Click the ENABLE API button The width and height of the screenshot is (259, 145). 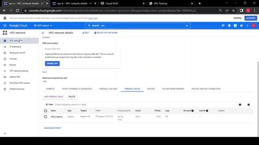coord(52,64)
